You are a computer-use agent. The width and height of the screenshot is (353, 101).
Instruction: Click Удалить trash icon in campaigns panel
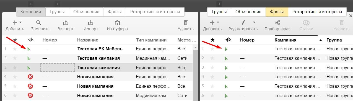pos(186,22)
